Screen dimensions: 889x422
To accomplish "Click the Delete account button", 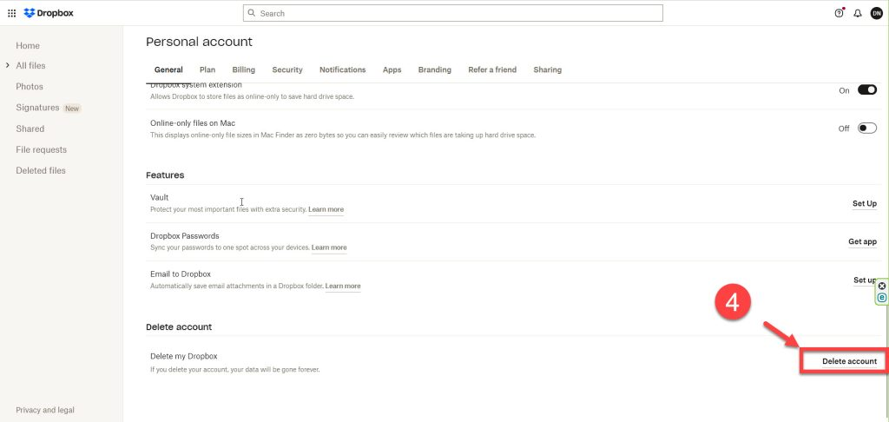I will (849, 361).
